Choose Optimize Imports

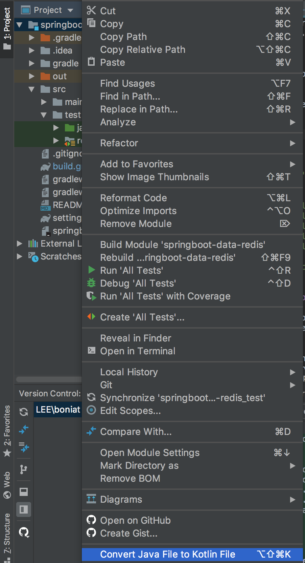pyautogui.click(x=192, y=211)
